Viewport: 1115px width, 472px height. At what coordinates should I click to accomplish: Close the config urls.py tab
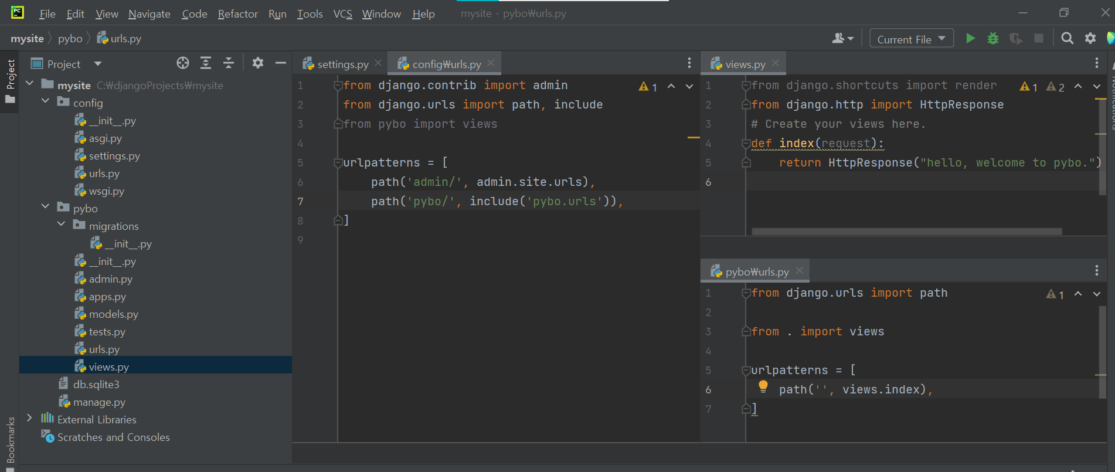491,63
